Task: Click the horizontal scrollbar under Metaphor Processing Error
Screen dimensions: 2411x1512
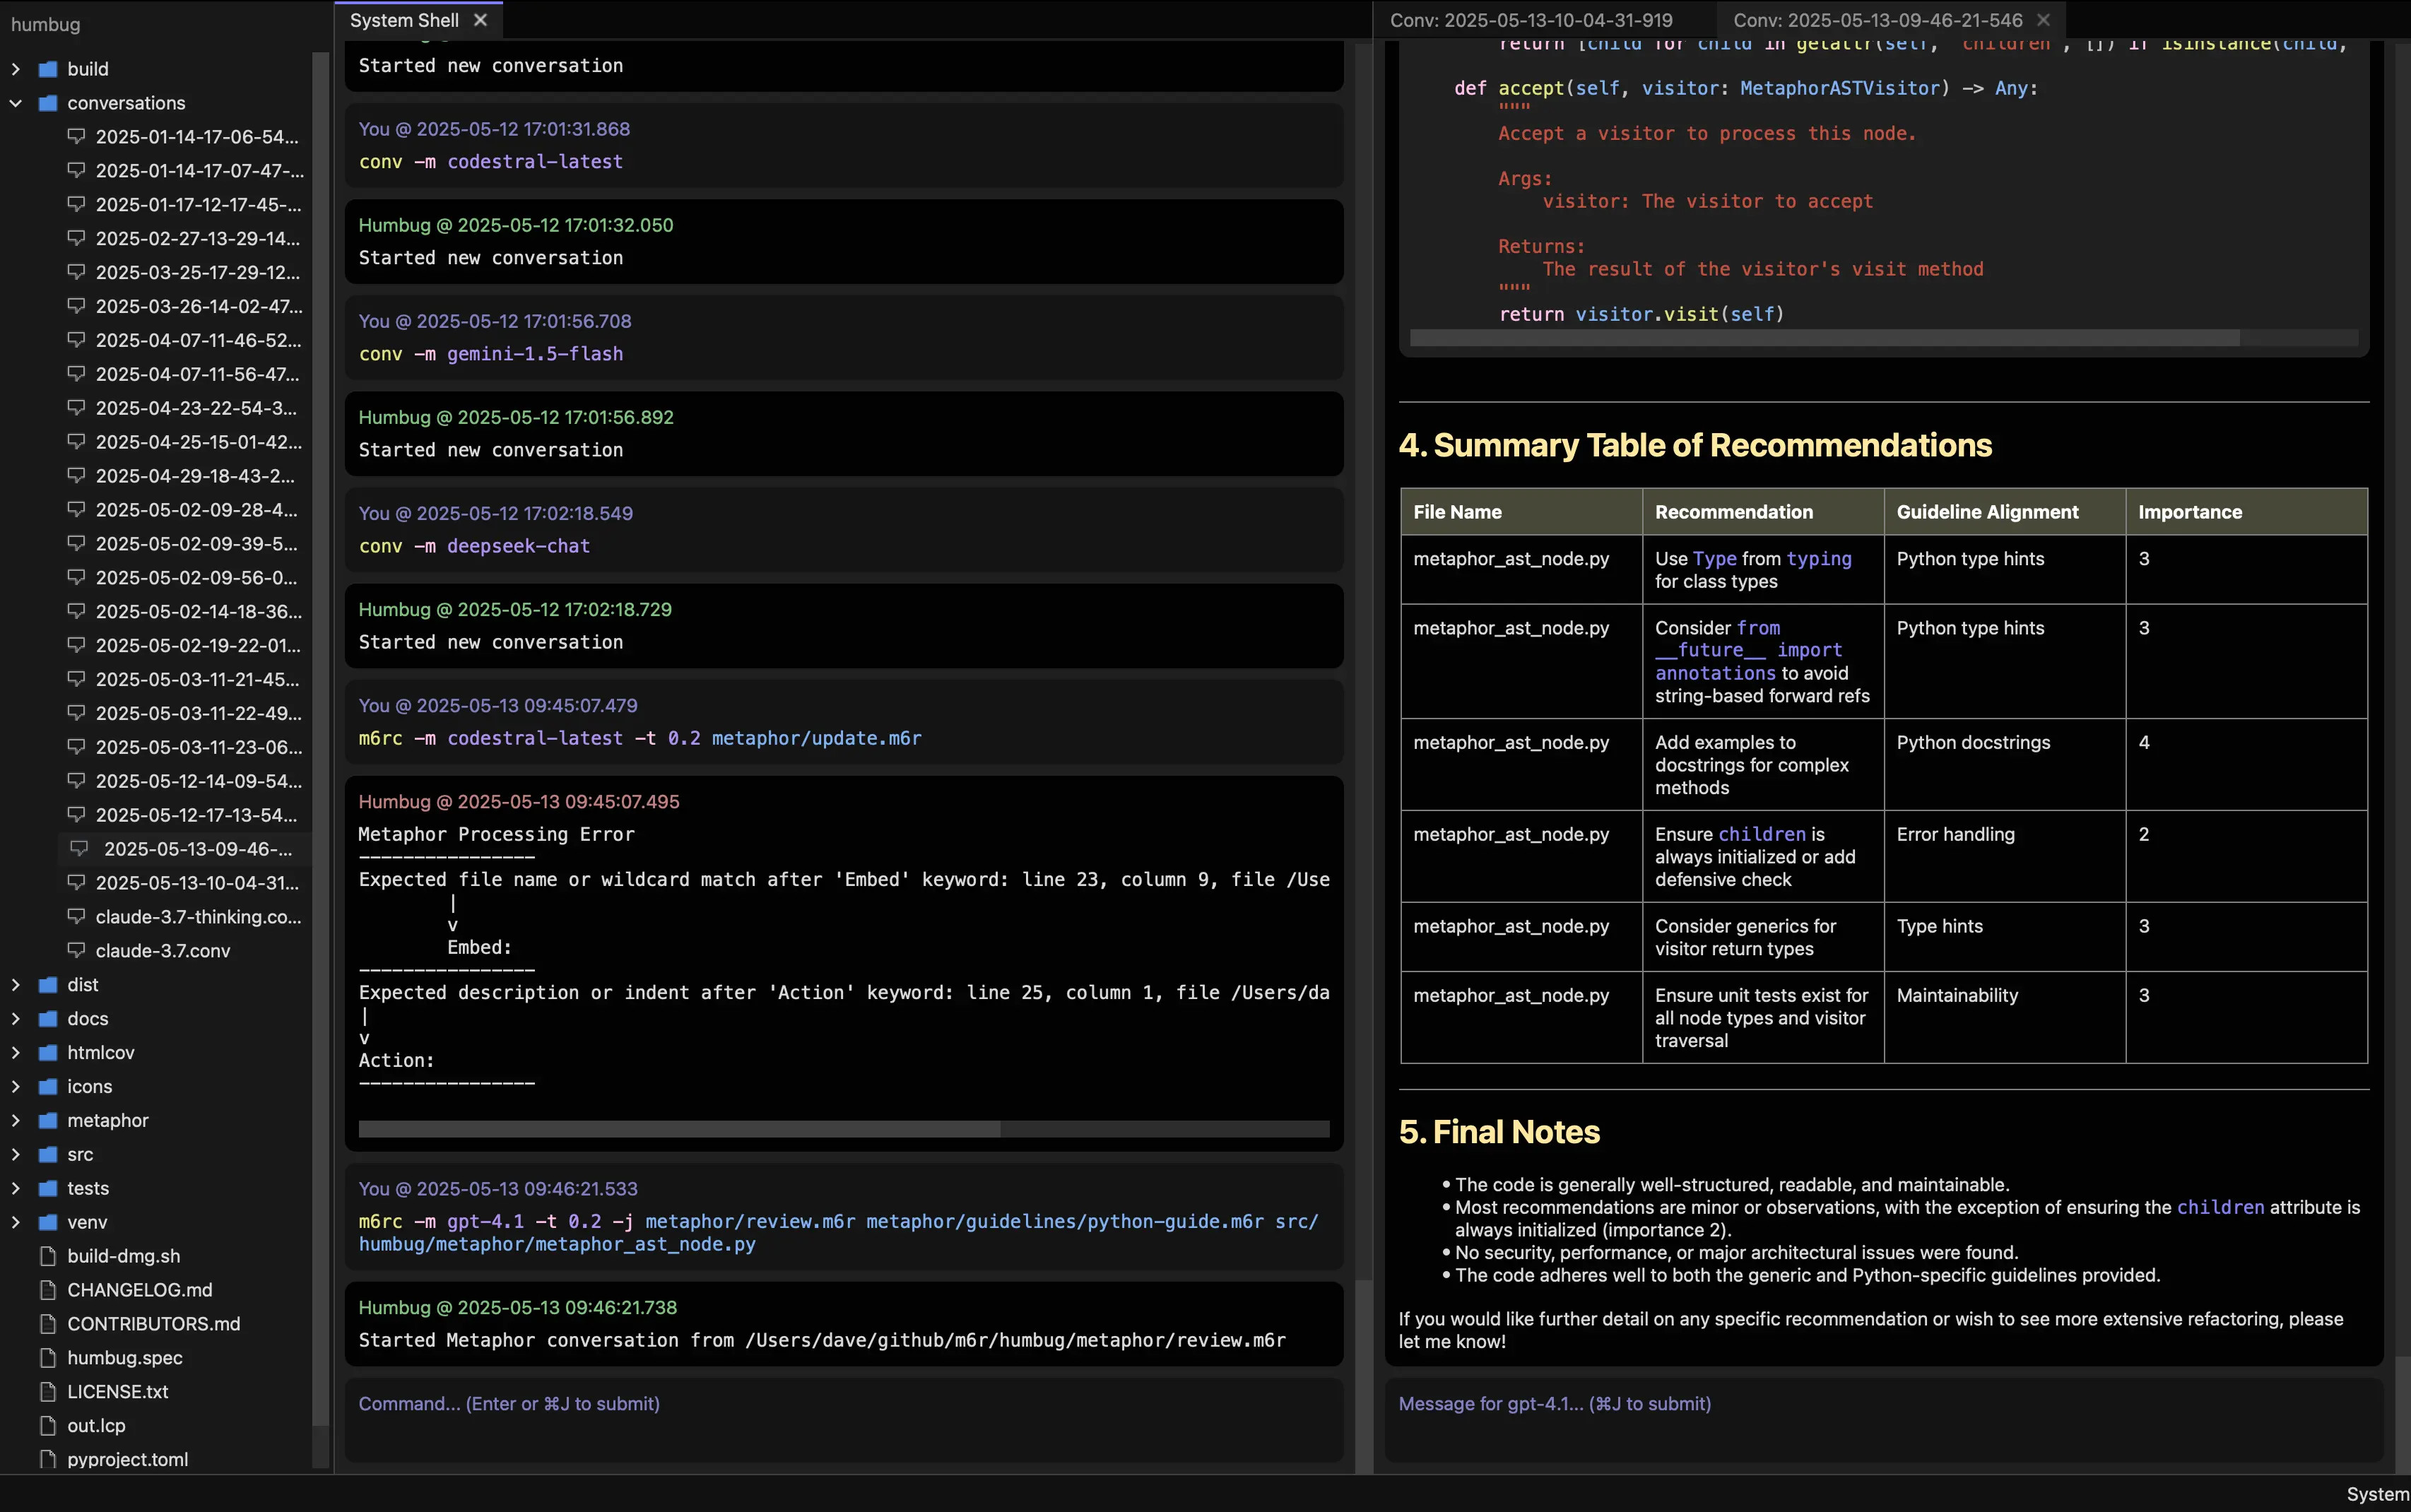Action: (679, 1129)
